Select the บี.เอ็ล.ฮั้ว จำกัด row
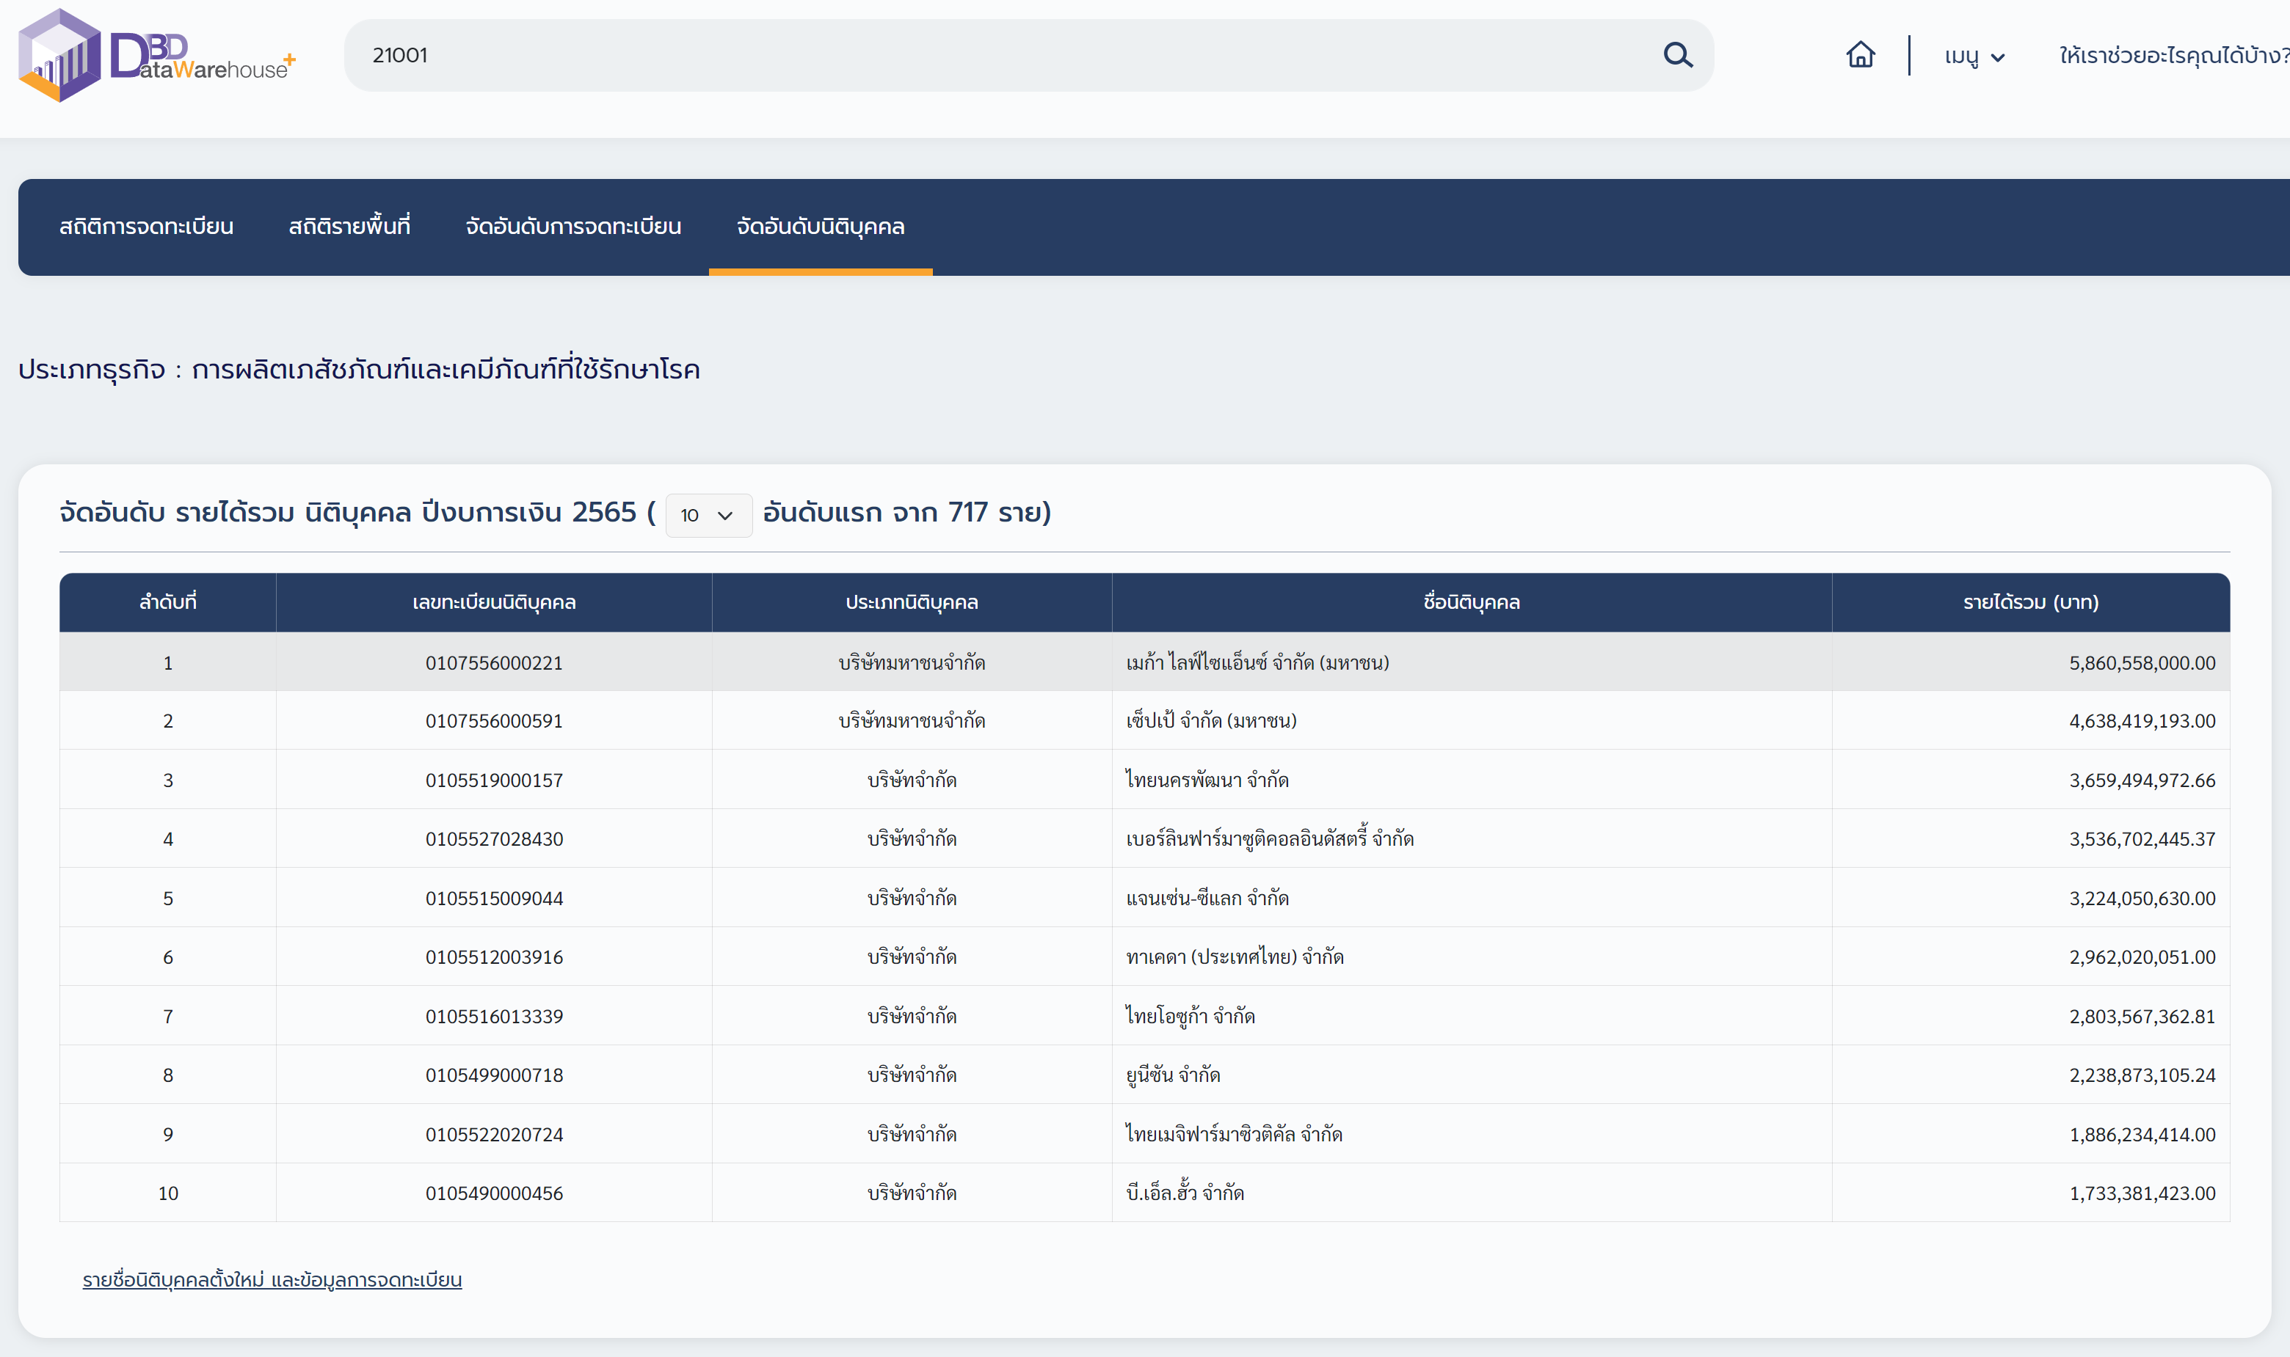This screenshot has width=2290, height=1357. [1185, 1193]
